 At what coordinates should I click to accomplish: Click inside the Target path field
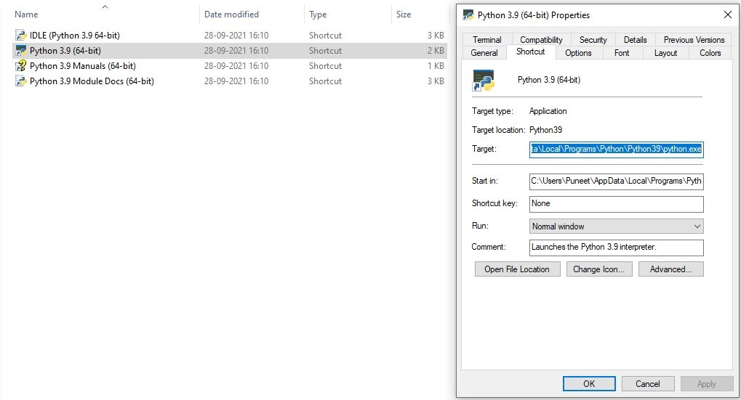pos(616,149)
